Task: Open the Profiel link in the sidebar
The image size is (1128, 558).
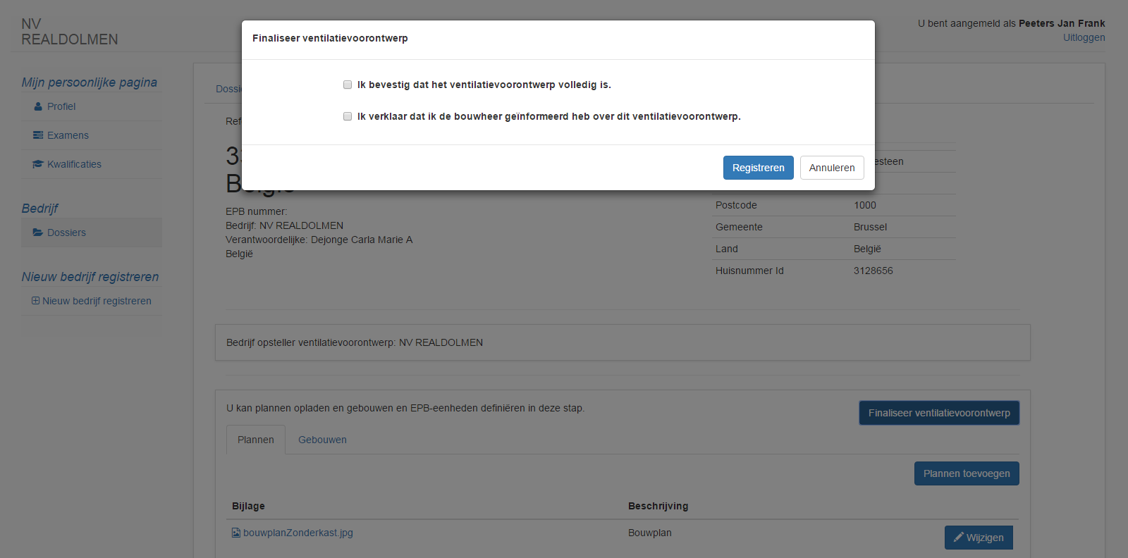Action: pos(61,106)
